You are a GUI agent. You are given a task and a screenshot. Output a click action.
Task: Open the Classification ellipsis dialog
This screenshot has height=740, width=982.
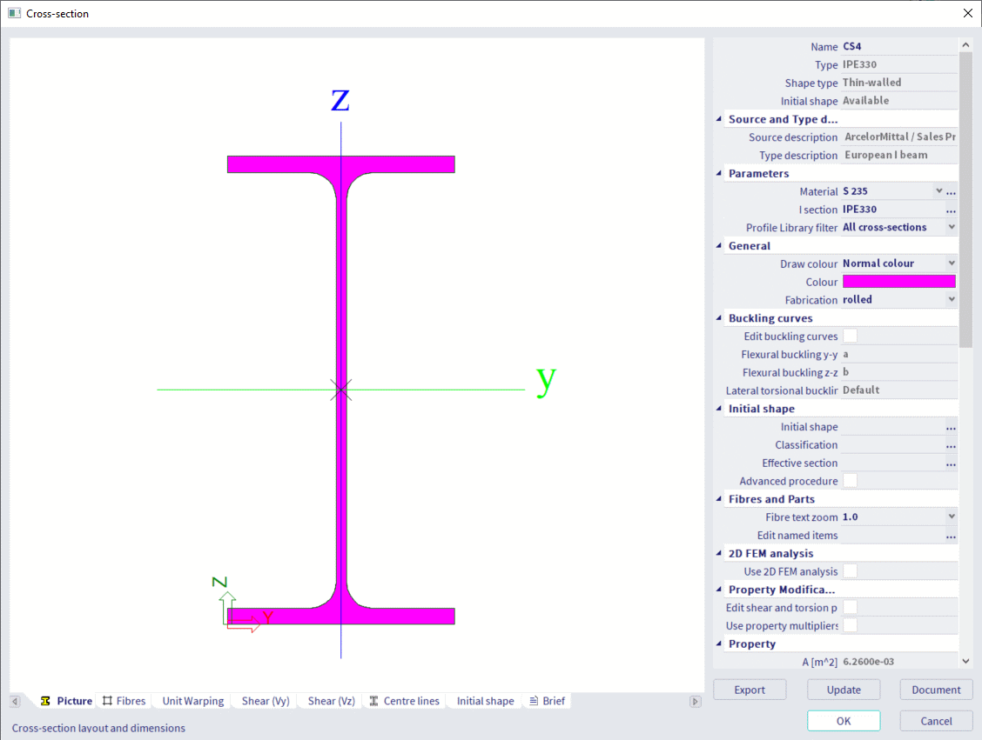(x=951, y=444)
